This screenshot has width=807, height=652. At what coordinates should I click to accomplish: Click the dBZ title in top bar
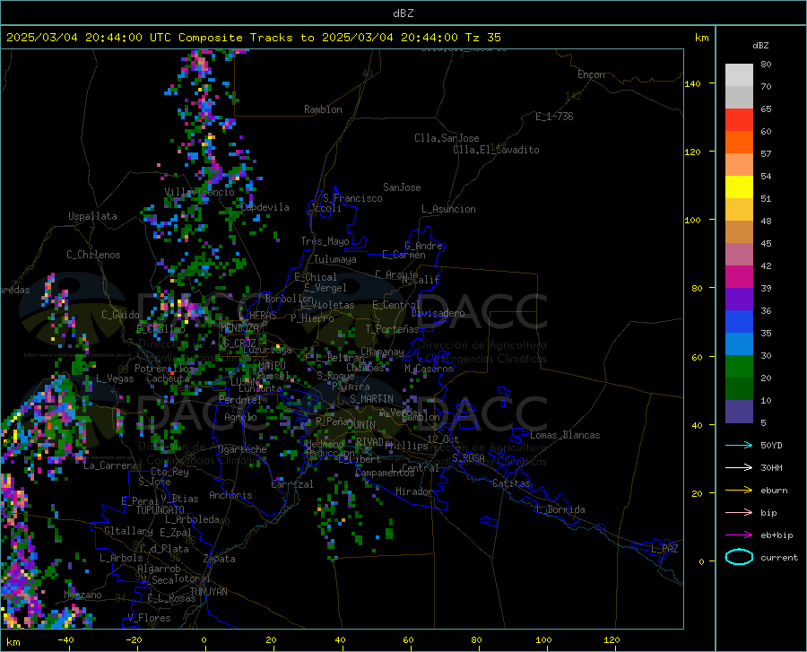point(403,13)
